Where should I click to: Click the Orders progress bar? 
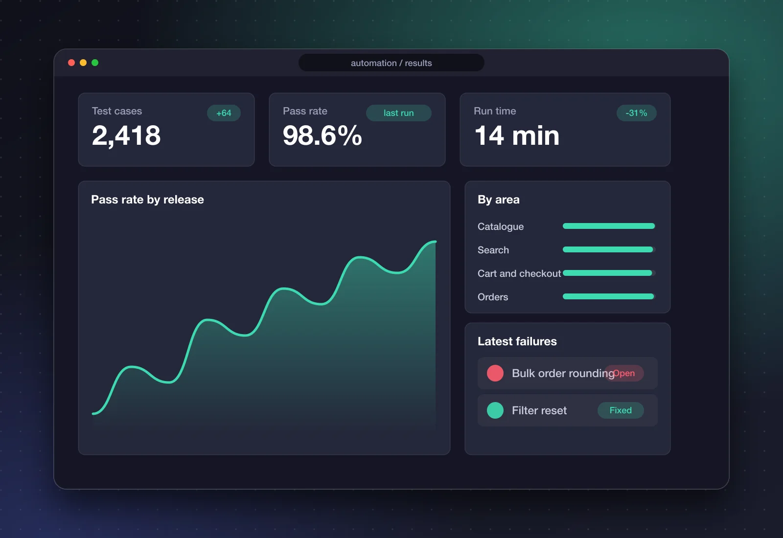609,296
